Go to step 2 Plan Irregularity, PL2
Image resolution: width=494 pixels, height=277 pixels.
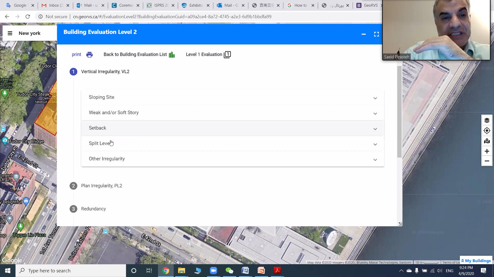101,186
